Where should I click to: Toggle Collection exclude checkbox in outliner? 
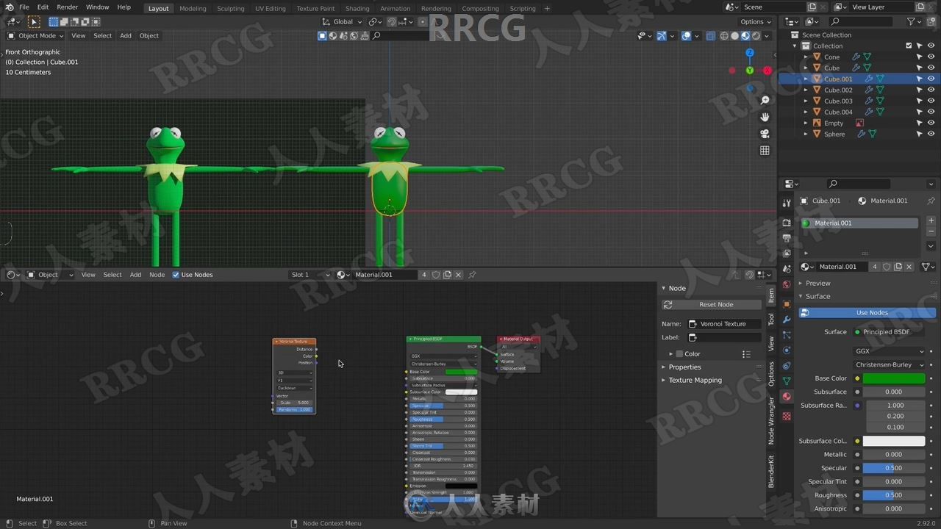click(x=909, y=46)
